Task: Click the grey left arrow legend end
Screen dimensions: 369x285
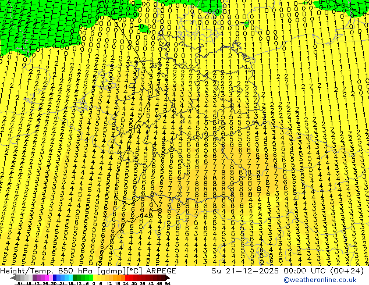Action: click(x=13, y=278)
